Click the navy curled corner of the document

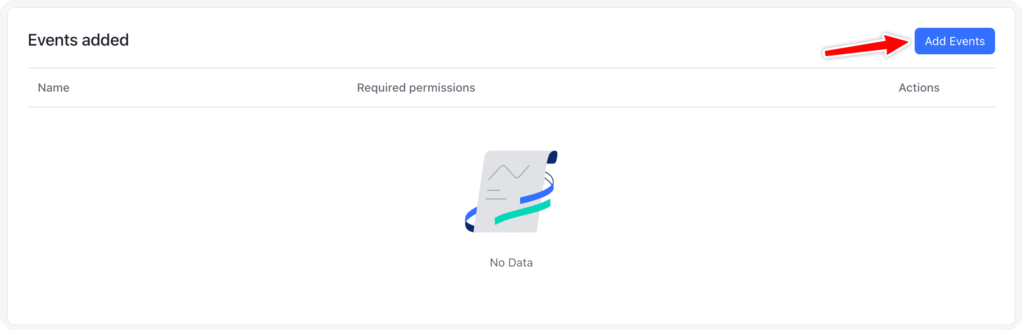pos(552,157)
